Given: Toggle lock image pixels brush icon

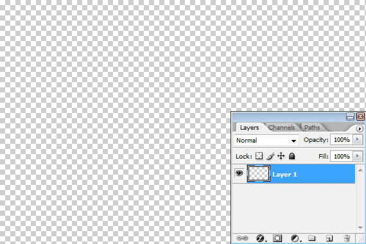Looking at the screenshot, I should (x=270, y=156).
